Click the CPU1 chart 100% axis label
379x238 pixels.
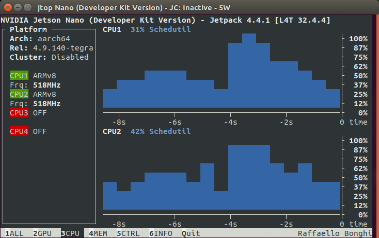[x=358, y=39]
